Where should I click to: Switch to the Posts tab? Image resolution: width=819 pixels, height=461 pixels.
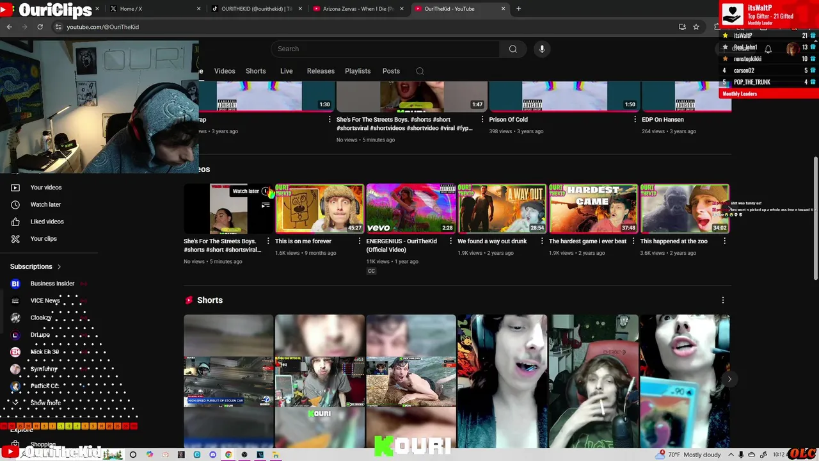coord(391,71)
